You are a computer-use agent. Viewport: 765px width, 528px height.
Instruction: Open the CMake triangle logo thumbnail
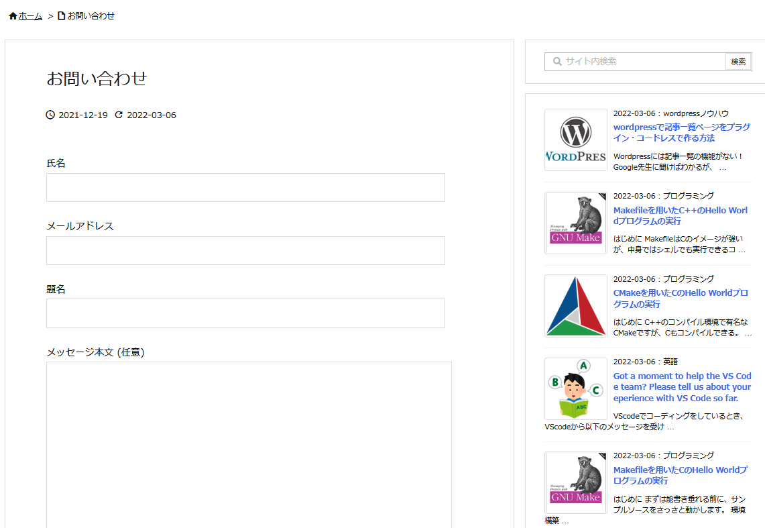coord(575,306)
